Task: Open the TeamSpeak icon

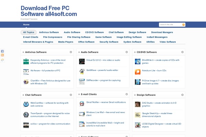Action: (x=26, y=115)
